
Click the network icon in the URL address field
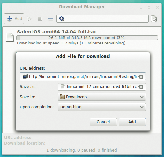pyautogui.click(x=25, y=77)
